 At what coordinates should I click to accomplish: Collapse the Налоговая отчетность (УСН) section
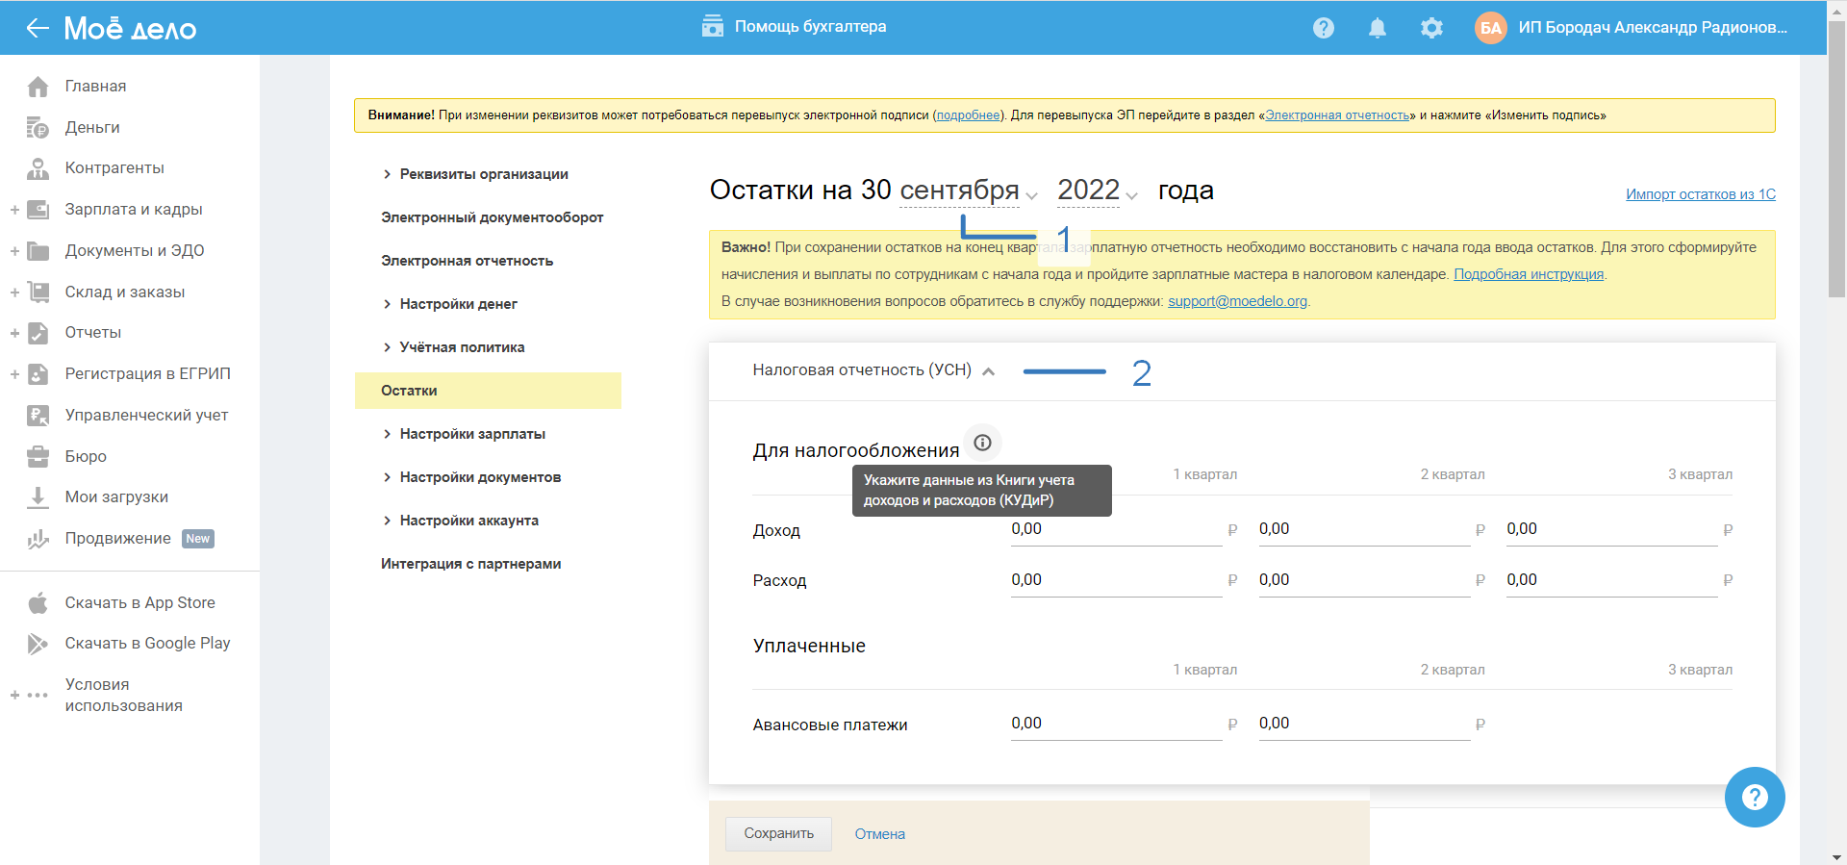point(988,371)
